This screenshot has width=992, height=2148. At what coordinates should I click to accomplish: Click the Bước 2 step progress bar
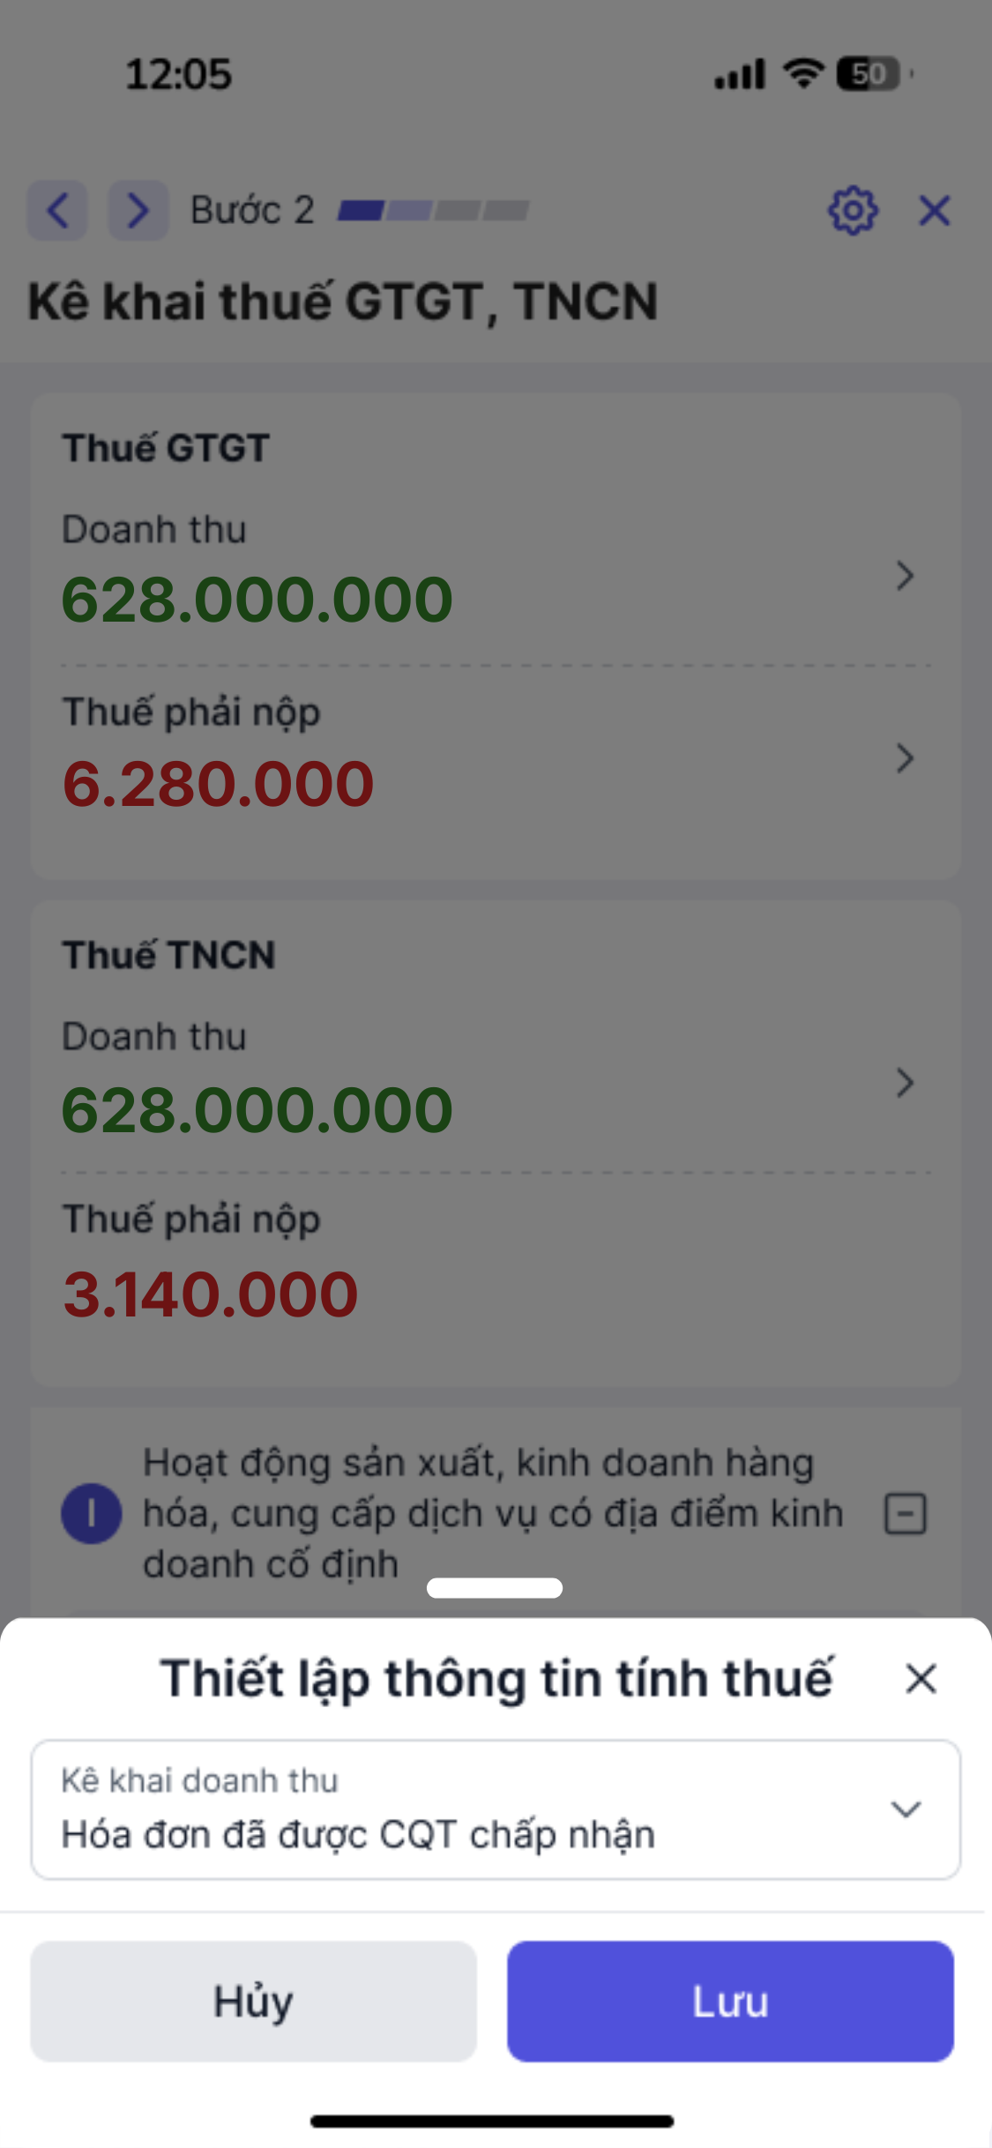click(433, 211)
